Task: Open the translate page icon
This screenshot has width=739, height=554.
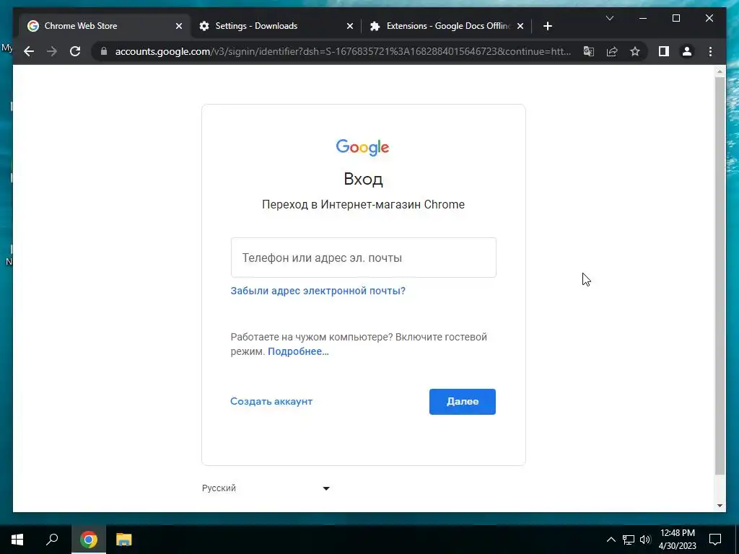Action: [589, 51]
